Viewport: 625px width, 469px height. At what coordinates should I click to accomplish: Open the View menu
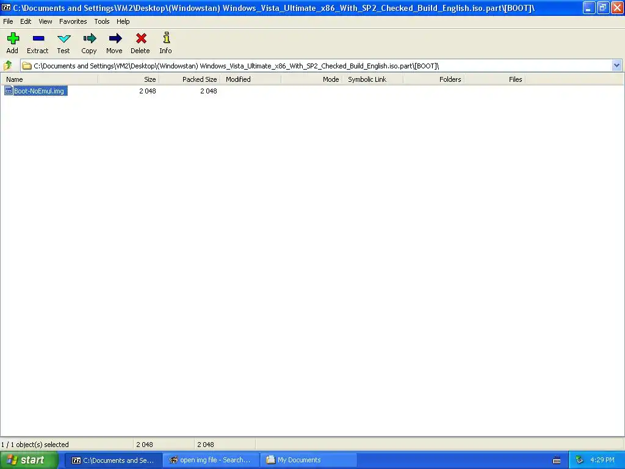click(45, 21)
